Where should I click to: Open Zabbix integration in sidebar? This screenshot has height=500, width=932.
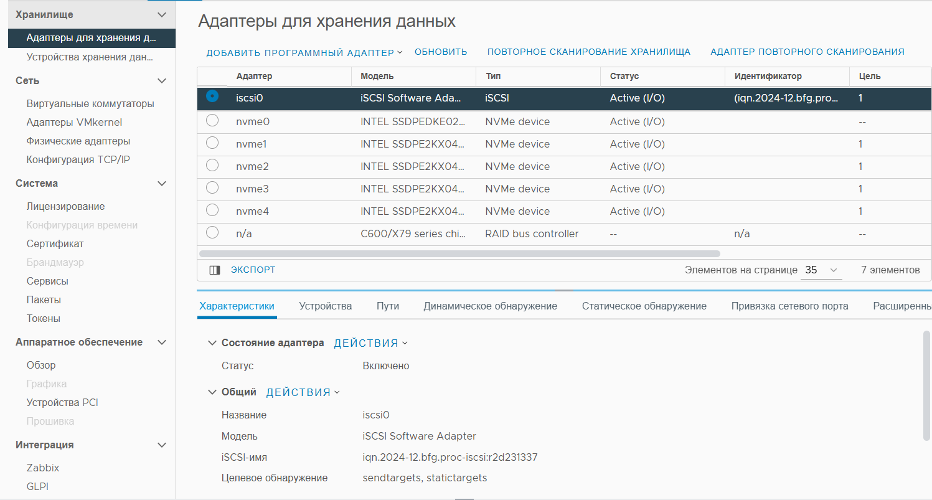pos(43,468)
